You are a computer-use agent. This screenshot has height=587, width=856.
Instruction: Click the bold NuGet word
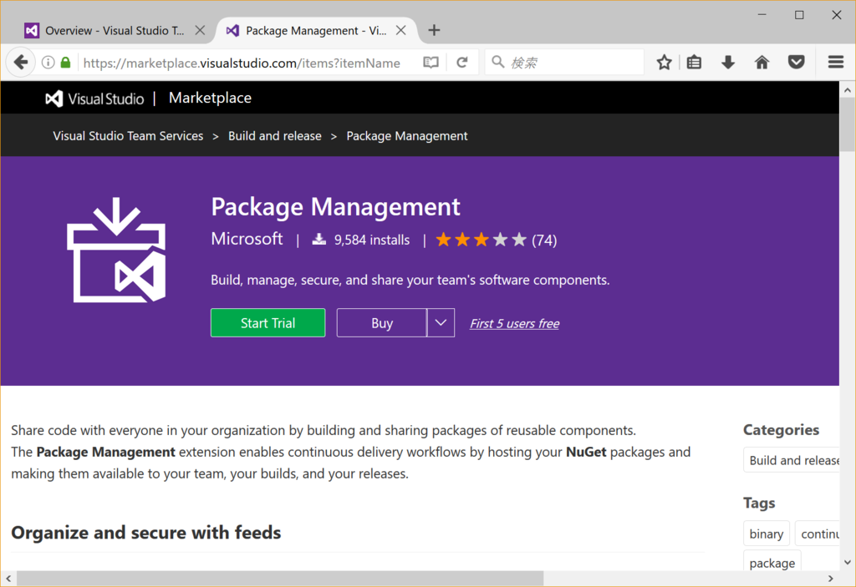586,453
